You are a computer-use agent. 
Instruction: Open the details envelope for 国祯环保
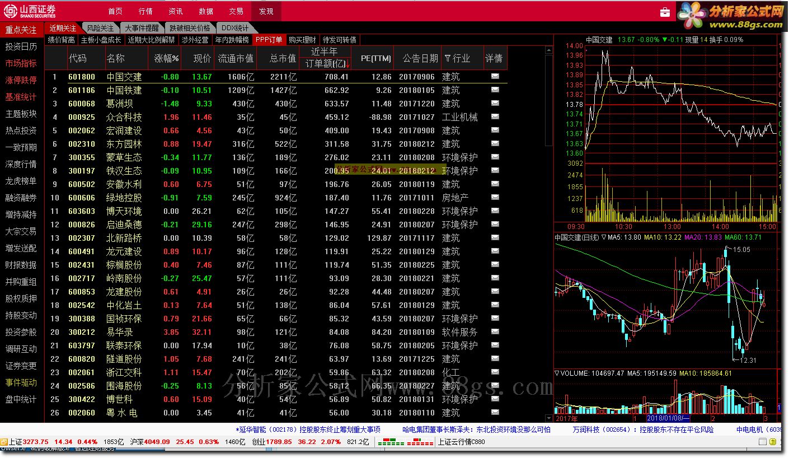495,318
